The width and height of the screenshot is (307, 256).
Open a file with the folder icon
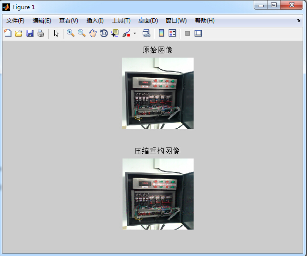[x=19, y=33]
